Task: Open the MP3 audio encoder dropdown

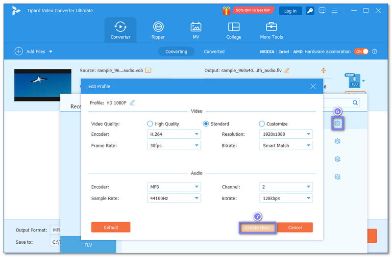Action: tap(174, 187)
